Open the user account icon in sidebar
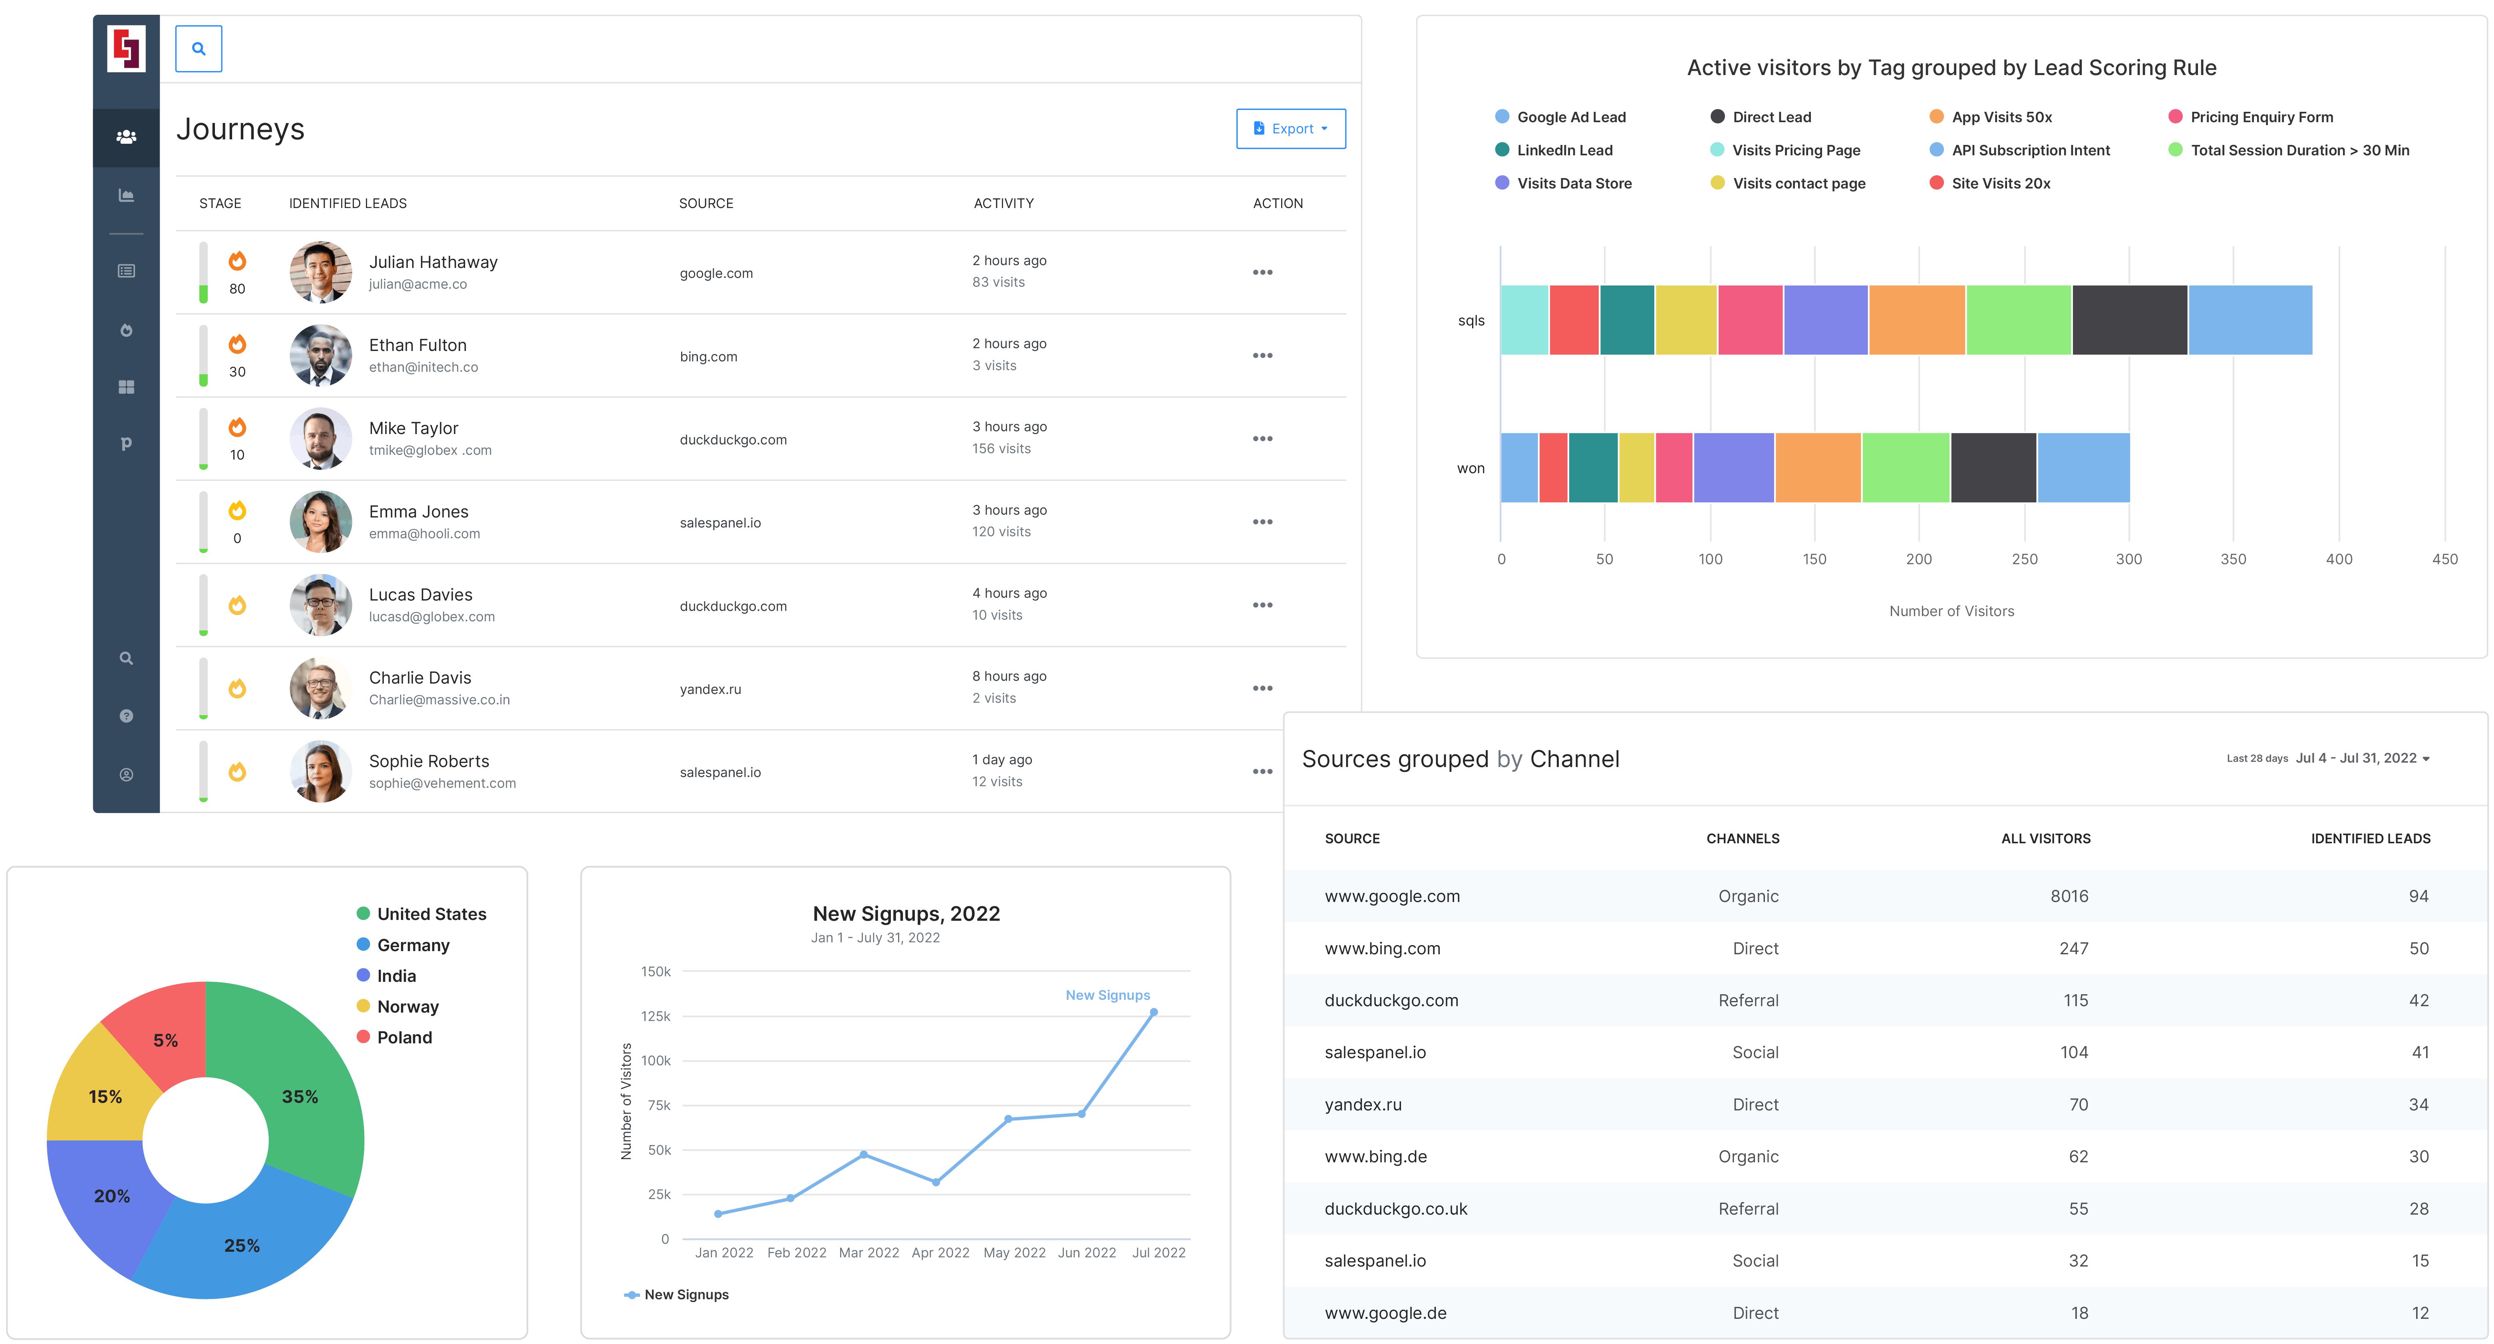This screenshot has height=1344, width=2494. [x=126, y=774]
